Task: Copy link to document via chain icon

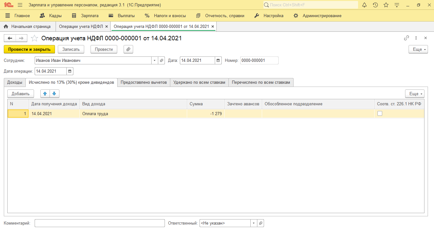Action: [406, 38]
